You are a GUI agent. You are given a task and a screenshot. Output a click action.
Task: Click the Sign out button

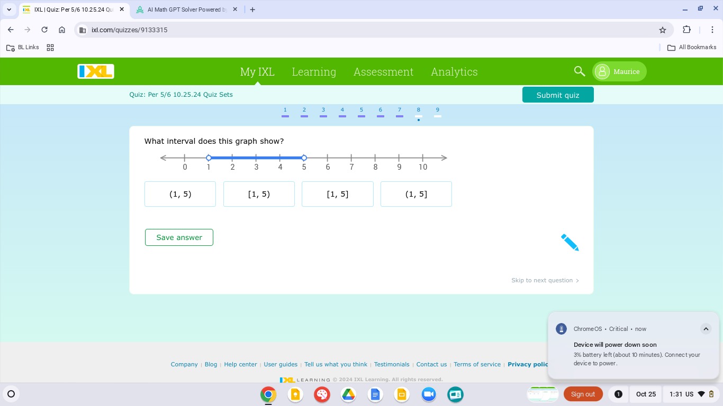tap(583, 394)
